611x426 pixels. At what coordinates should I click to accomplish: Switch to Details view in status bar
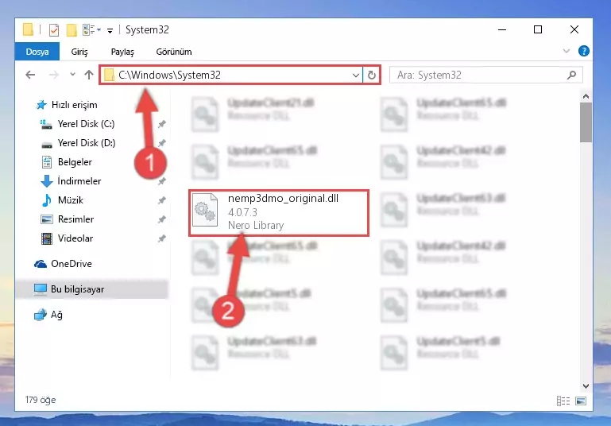coord(563,401)
